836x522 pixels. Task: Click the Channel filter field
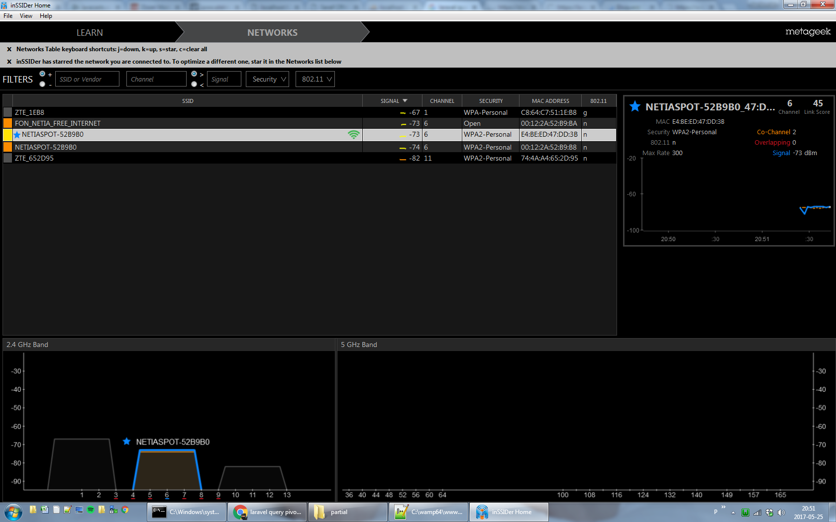coord(156,79)
